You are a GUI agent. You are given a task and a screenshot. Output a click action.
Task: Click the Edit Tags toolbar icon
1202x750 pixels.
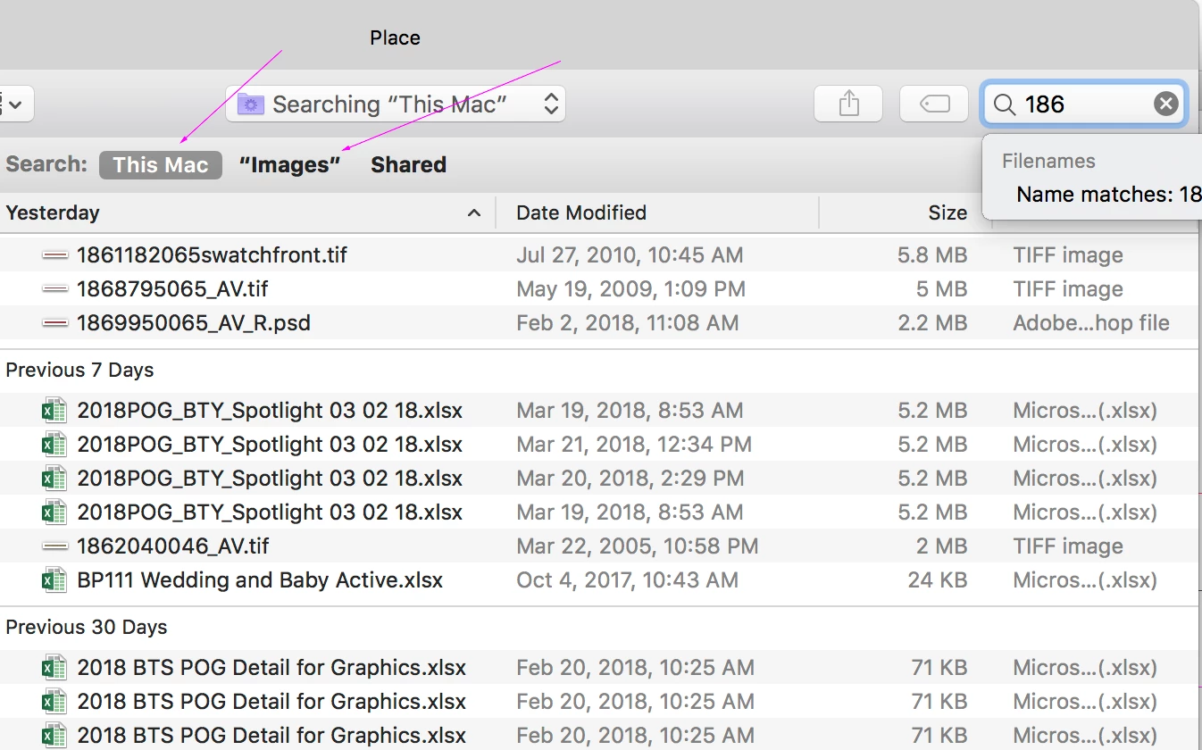point(934,104)
